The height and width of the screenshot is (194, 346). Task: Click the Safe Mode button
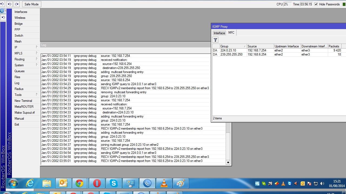[x=31, y=4]
